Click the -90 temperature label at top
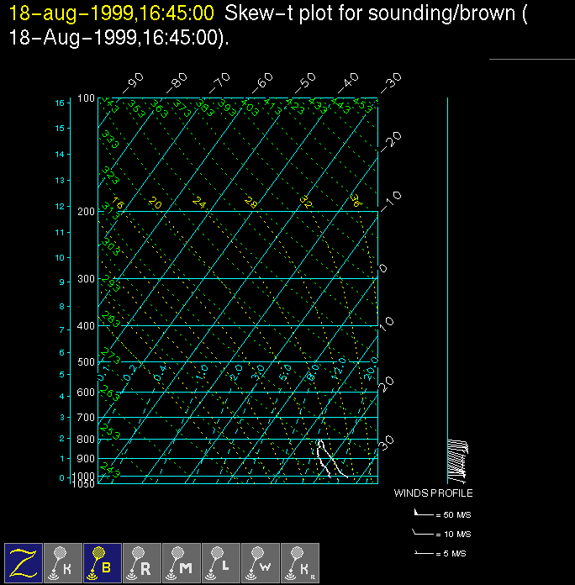The image size is (575, 585). pyautogui.click(x=133, y=82)
